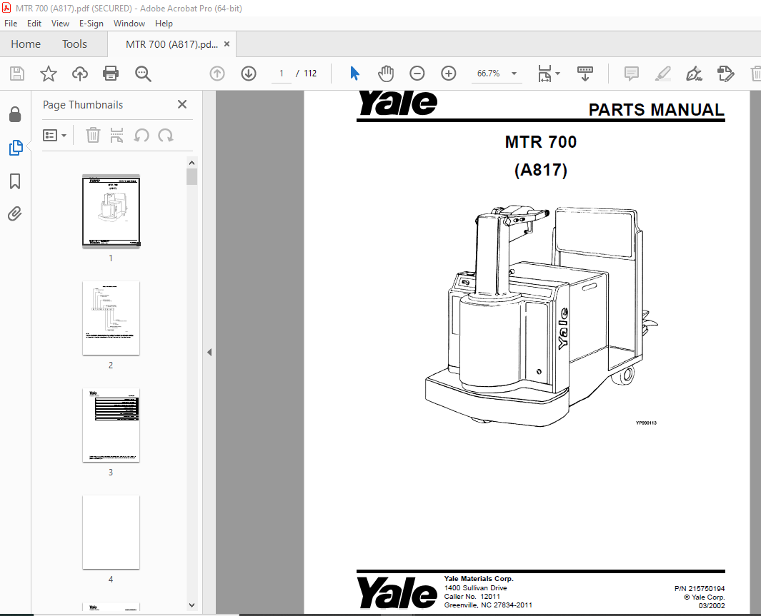Click the rotate counterclockwise icon
This screenshot has width=761, height=616.
(x=141, y=135)
